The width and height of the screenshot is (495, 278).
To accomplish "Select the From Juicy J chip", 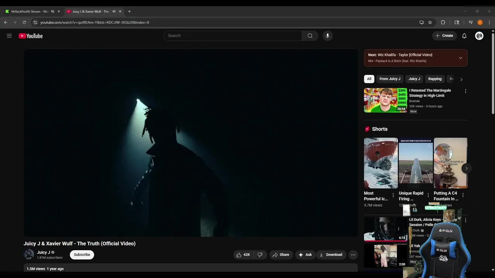I will [390, 79].
